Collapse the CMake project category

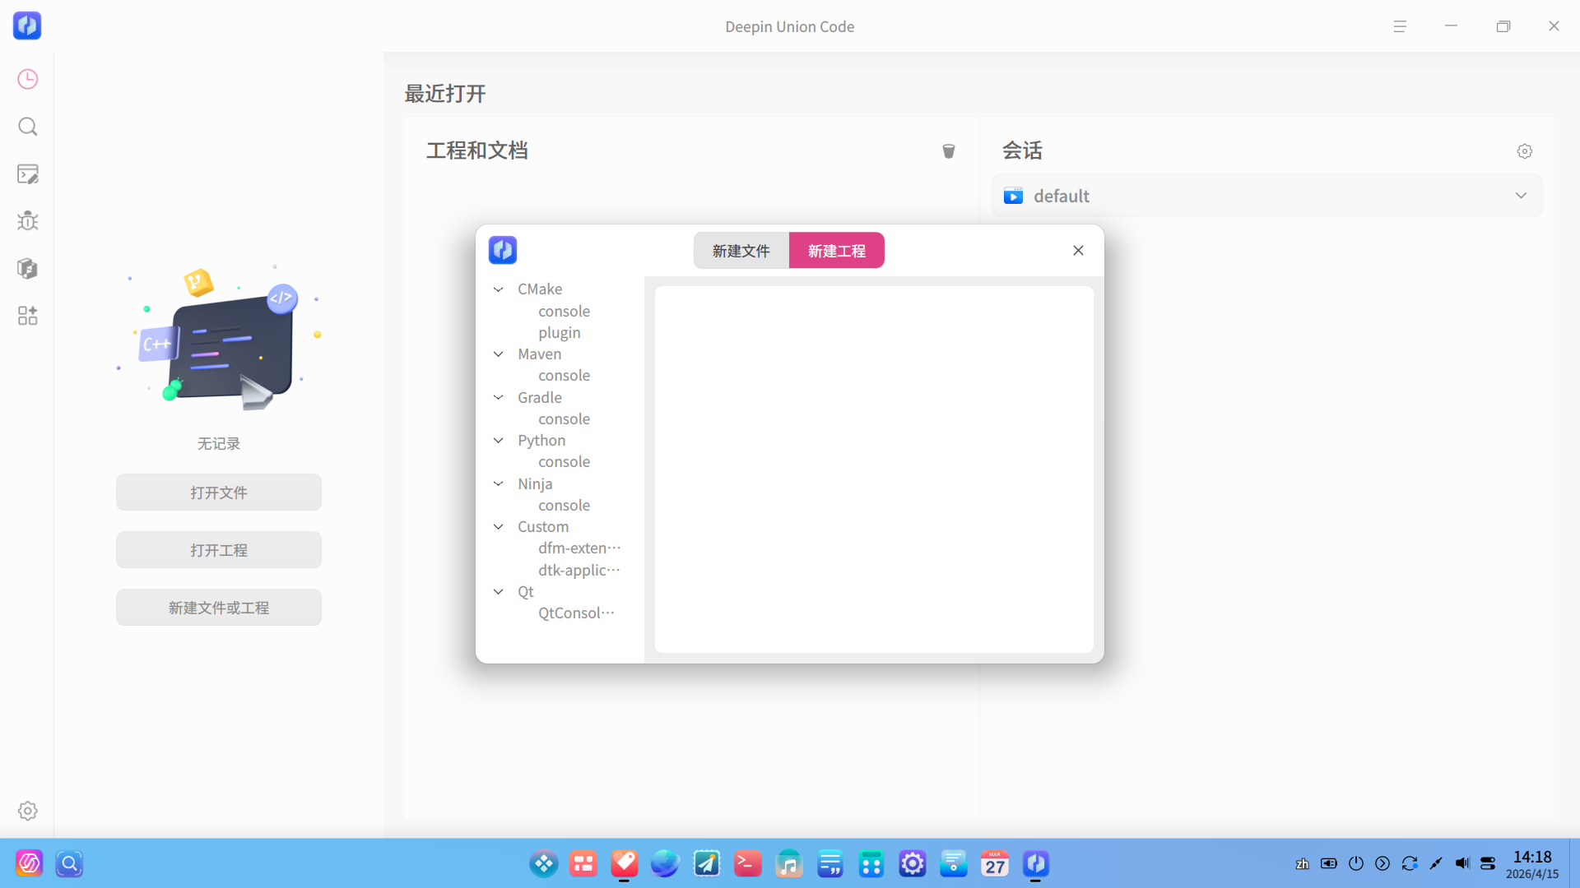(x=498, y=289)
